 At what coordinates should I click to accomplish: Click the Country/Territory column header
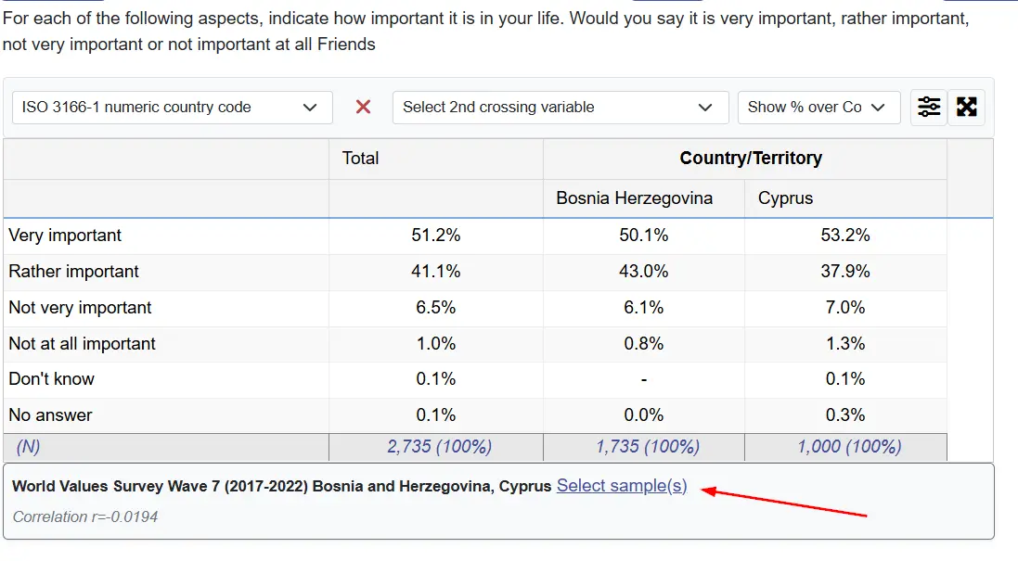click(750, 159)
